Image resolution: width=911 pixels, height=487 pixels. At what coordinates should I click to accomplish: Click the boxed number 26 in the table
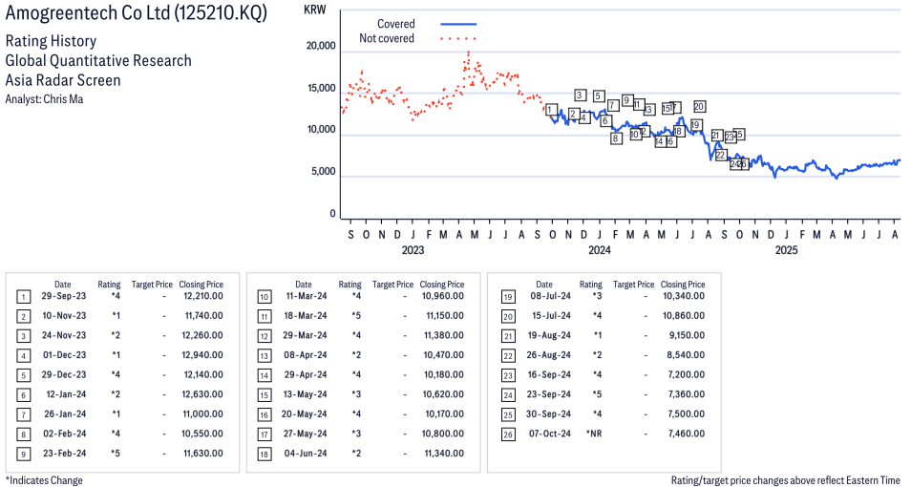tap(508, 434)
